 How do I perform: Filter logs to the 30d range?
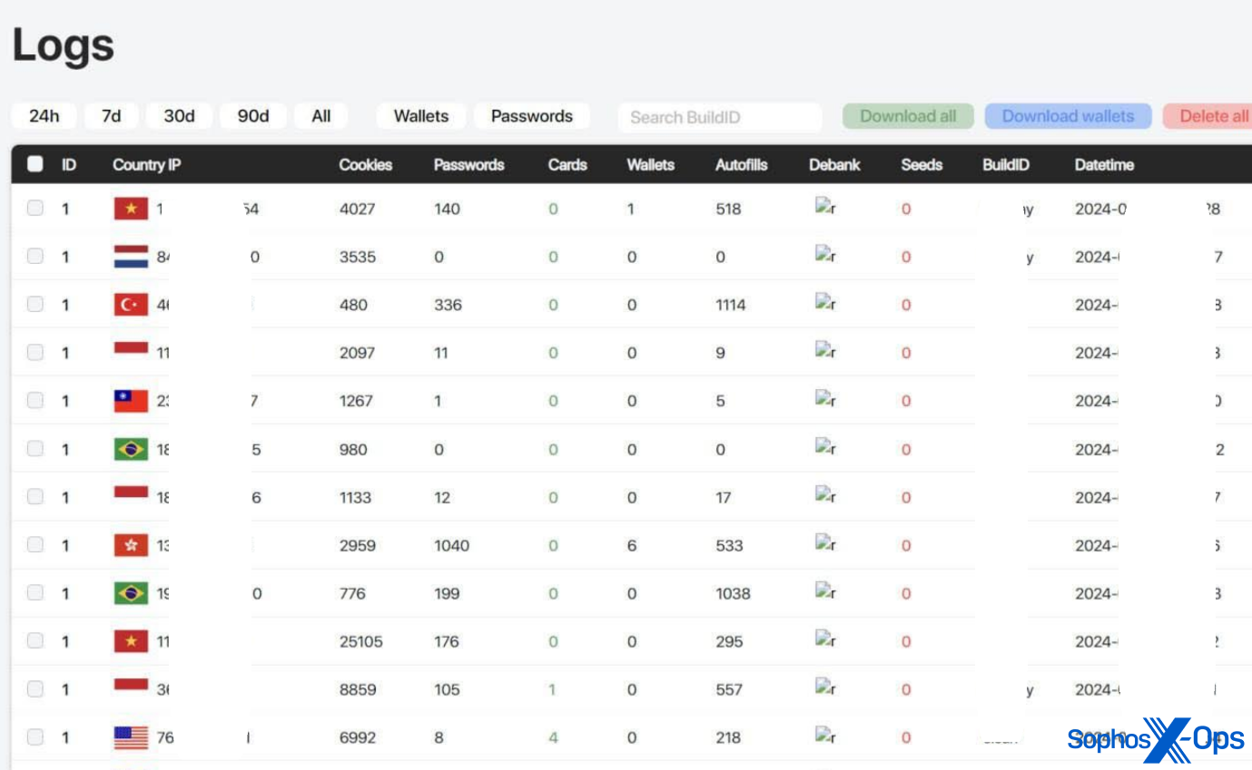pyautogui.click(x=179, y=116)
